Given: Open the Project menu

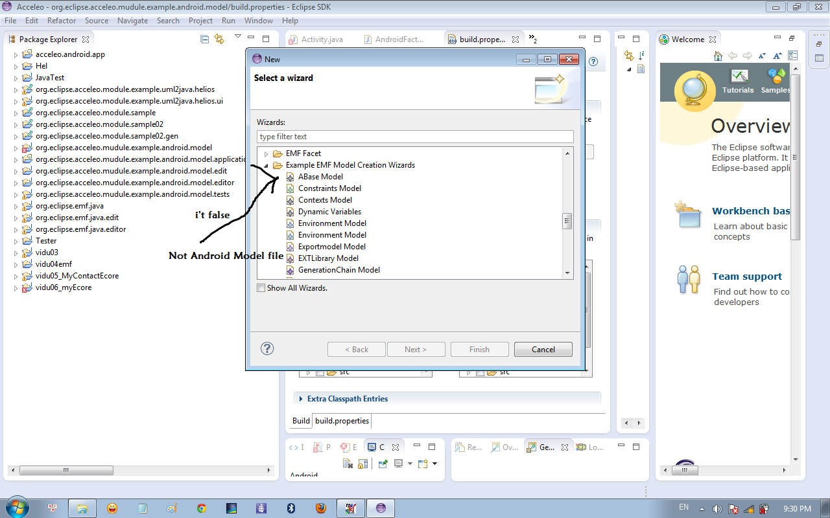Looking at the screenshot, I should (x=200, y=21).
